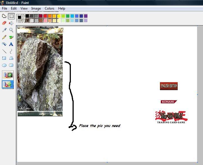This screenshot has width=203, height=165.
Task: Pick the Pencil tool
Action: click(x=4, y=37)
